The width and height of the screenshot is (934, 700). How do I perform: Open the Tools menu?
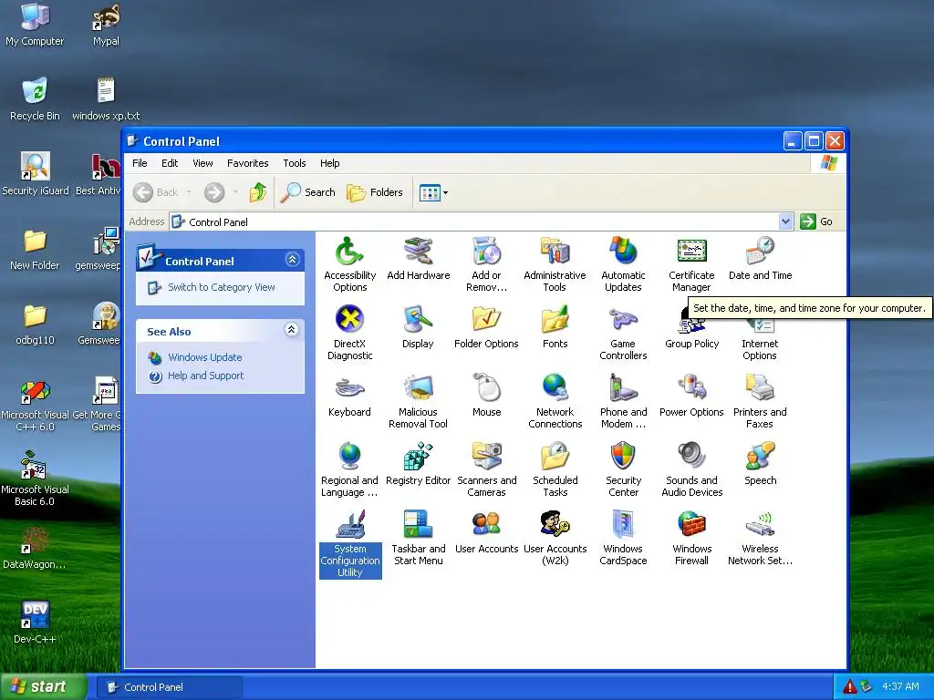[295, 163]
